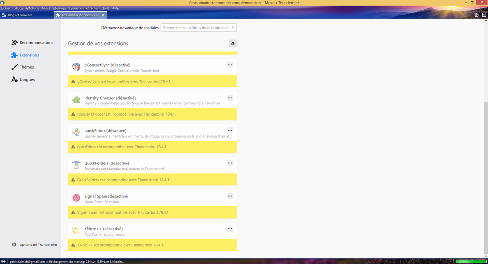The height and width of the screenshot is (264, 488).
Task: Open the Édition menu
Action: [18, 8]
